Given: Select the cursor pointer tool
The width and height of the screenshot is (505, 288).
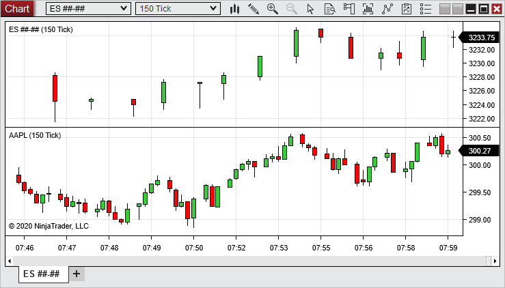Looking at the screenshot, I should [311, 9].
